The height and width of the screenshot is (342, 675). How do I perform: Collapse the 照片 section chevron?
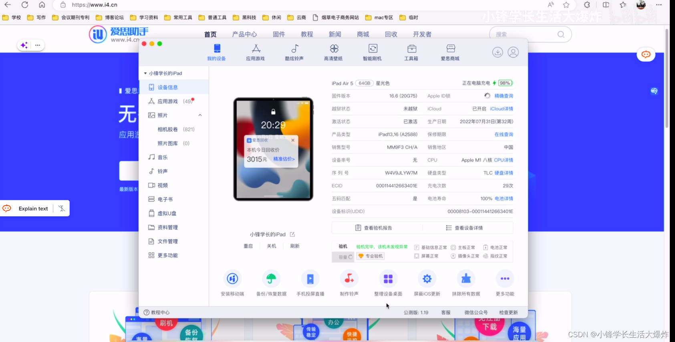(200, 115)
